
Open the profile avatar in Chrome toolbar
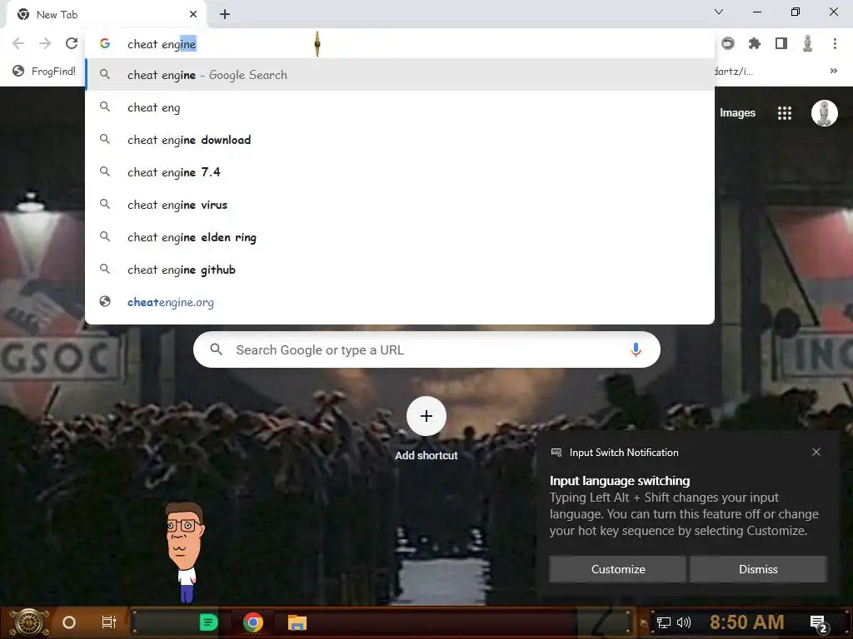pos(808,43)
